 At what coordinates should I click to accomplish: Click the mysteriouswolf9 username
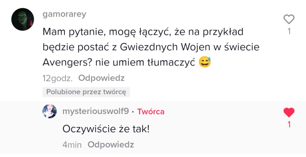point(96,111)
